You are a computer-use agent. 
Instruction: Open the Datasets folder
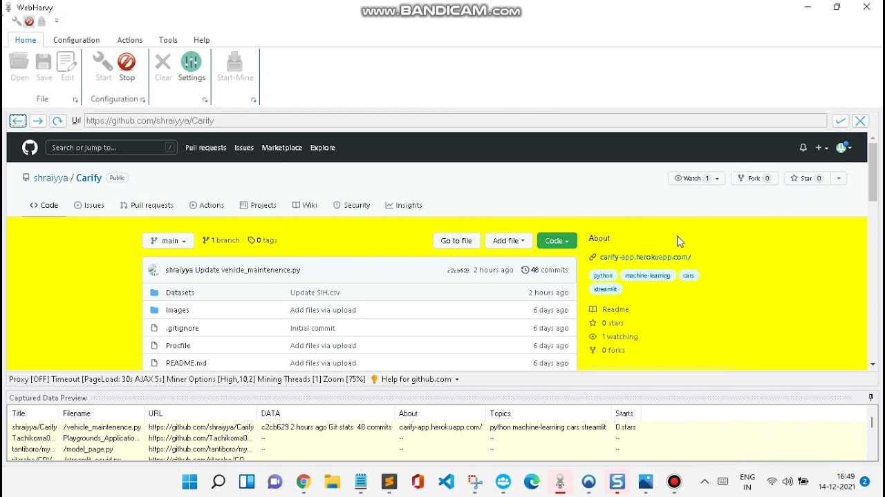180,293
